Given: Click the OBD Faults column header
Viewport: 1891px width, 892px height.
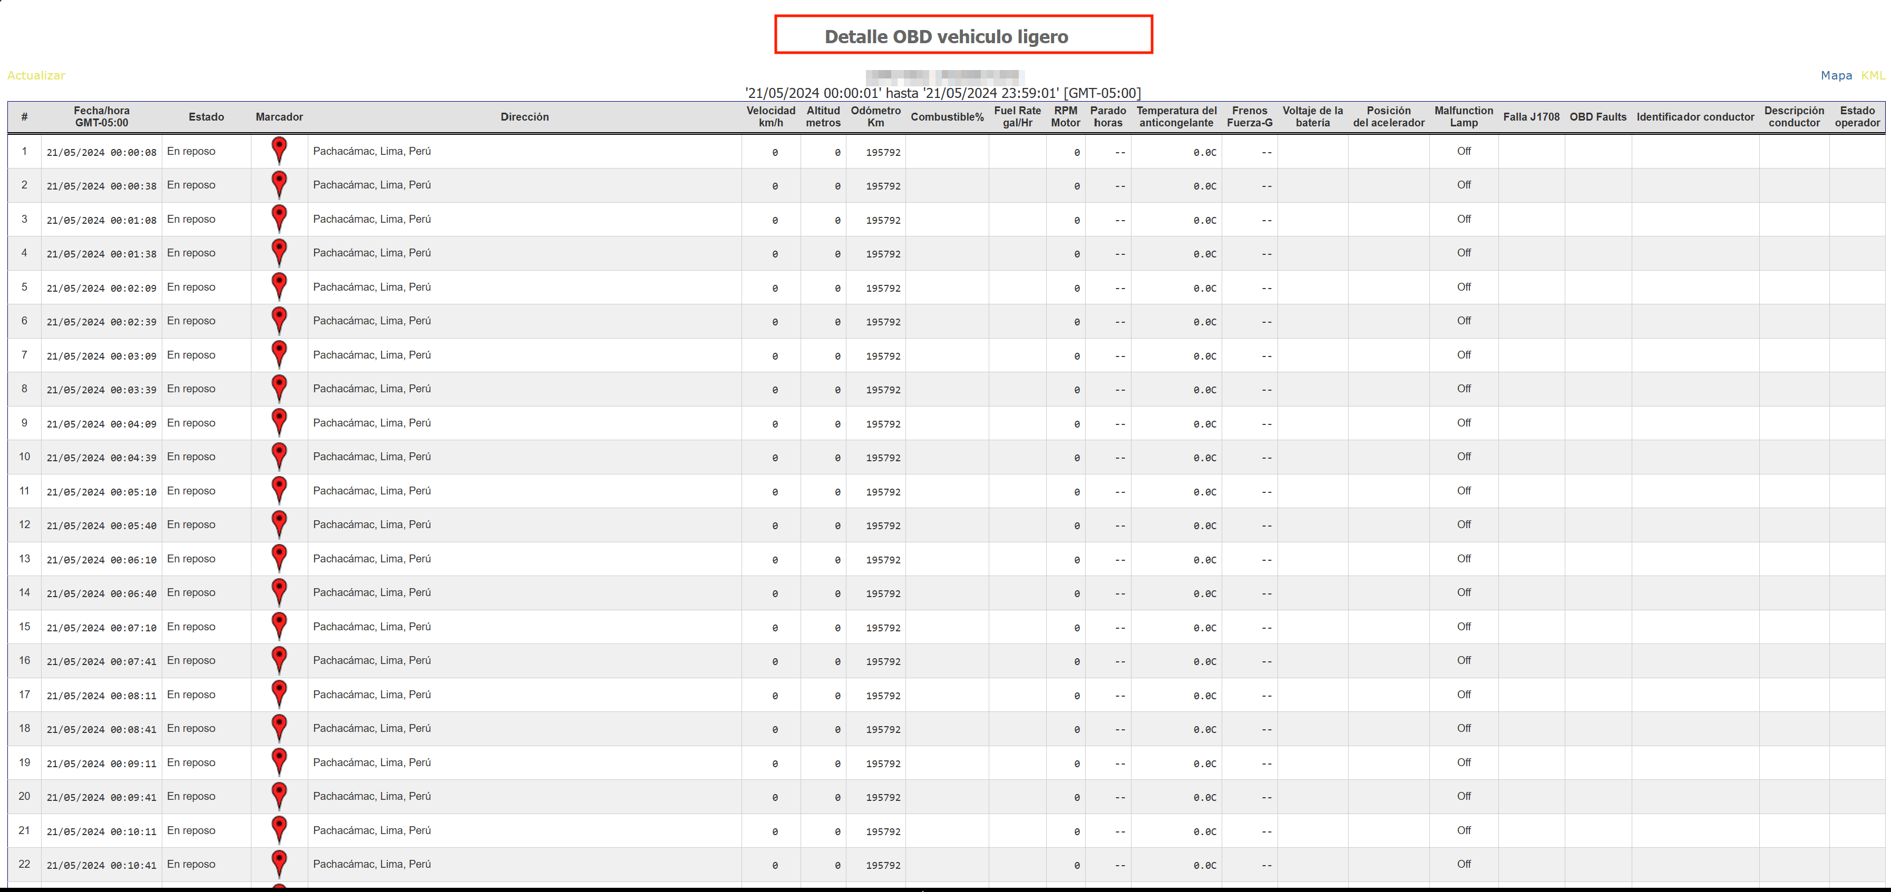Looking at the screenshot, I should click(x=1597, y=117).
